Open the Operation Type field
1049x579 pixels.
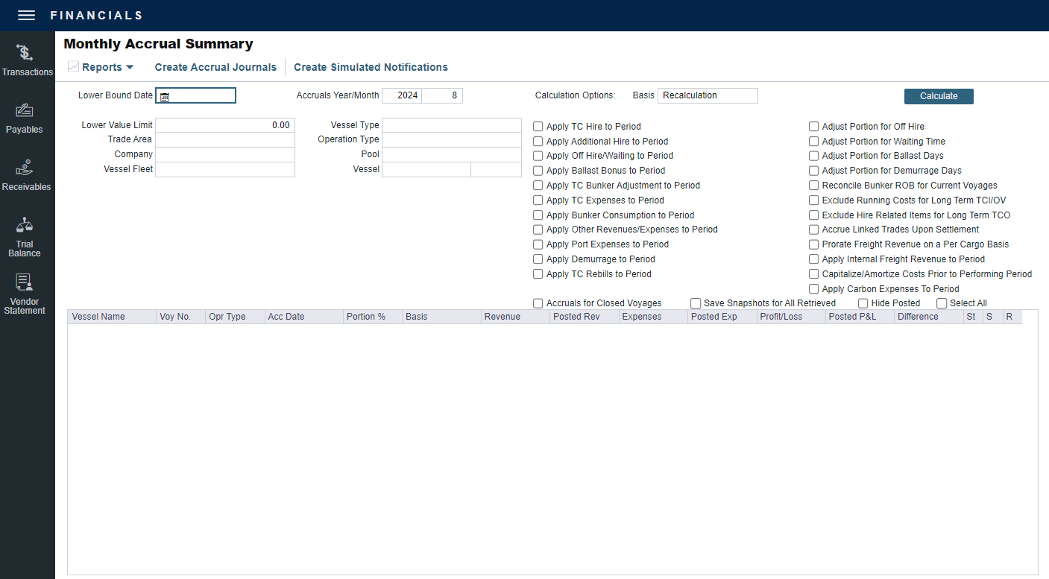pyautogui.click(x=452, y=139)
